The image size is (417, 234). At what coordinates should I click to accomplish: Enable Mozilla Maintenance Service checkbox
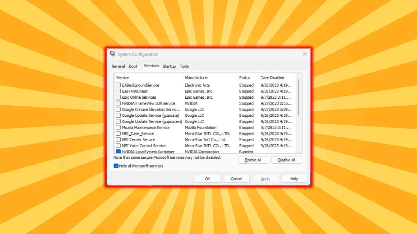coord(118,128)
